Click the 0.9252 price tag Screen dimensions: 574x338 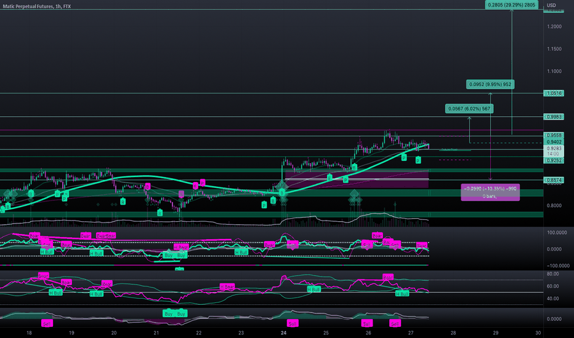point(554,160)
